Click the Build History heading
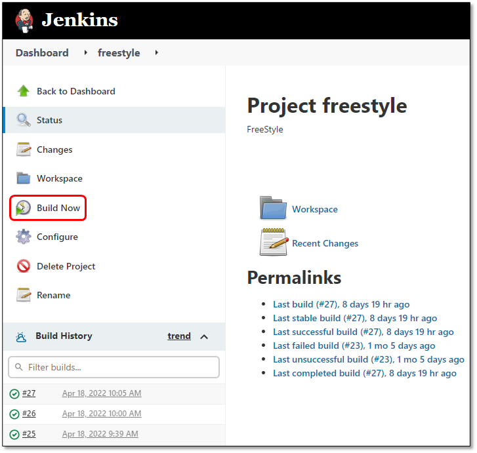477x453 pixels. point(64,336)
